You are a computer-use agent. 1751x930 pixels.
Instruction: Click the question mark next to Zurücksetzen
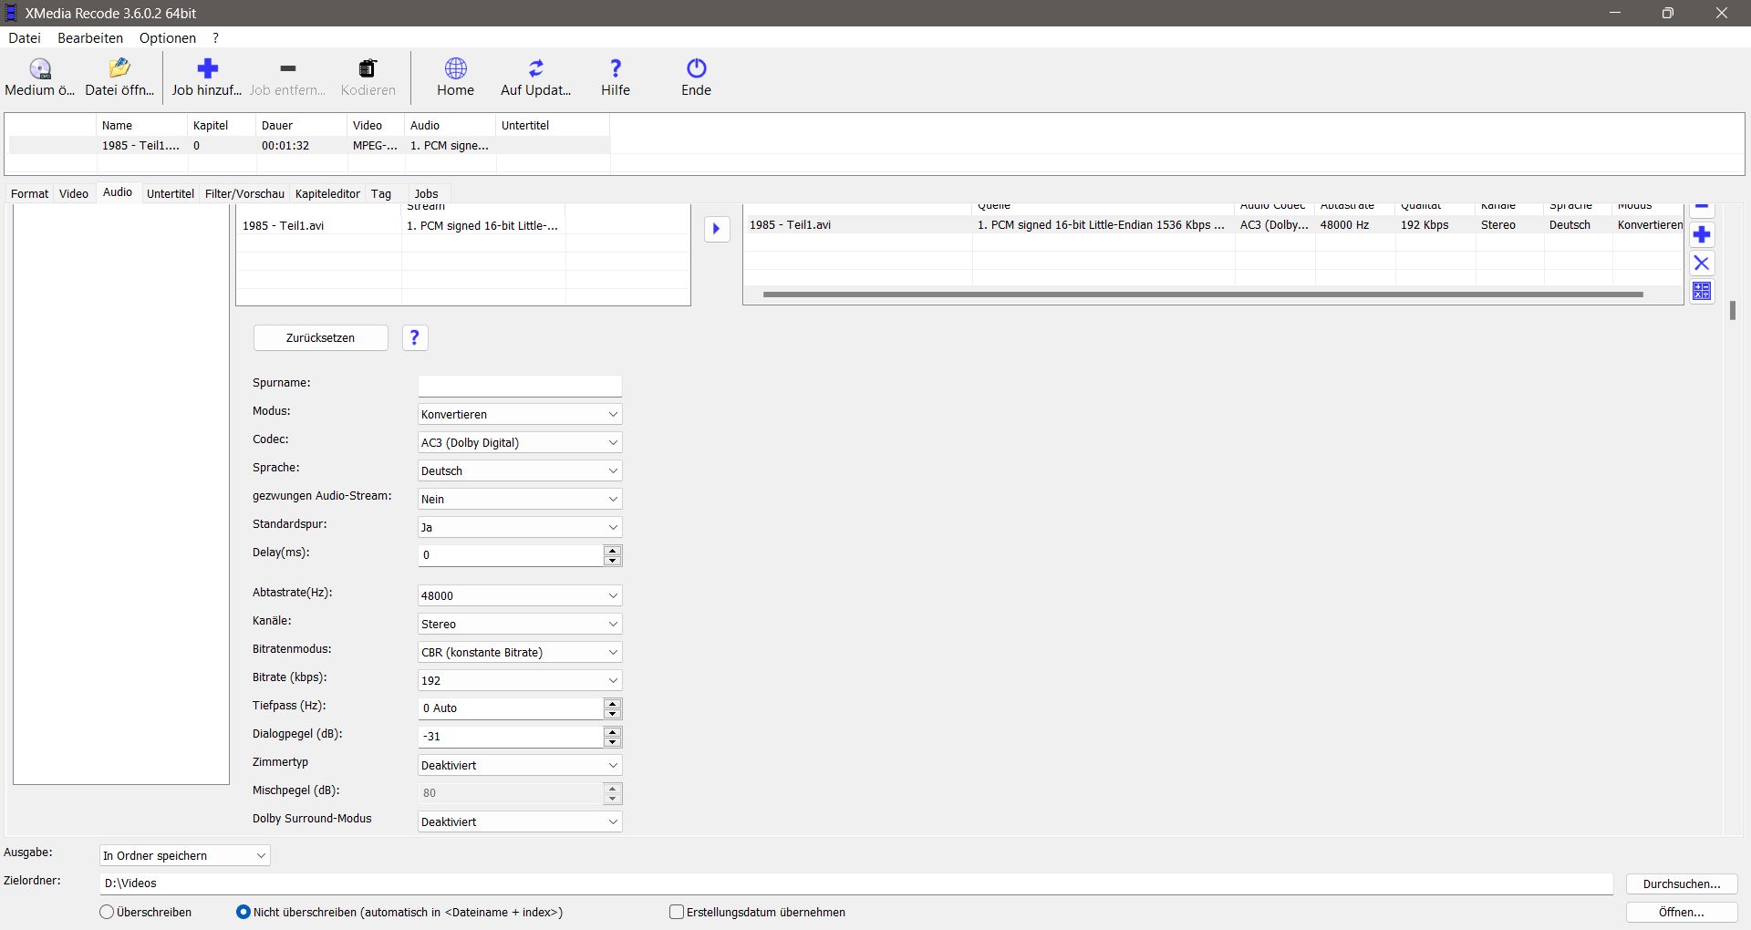[415, 338]
